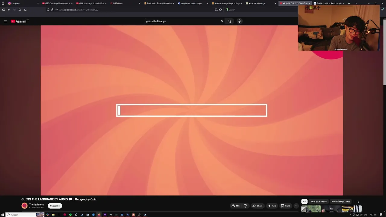Click the Share button
Viewport: 386px width, 217px height.
257,206
